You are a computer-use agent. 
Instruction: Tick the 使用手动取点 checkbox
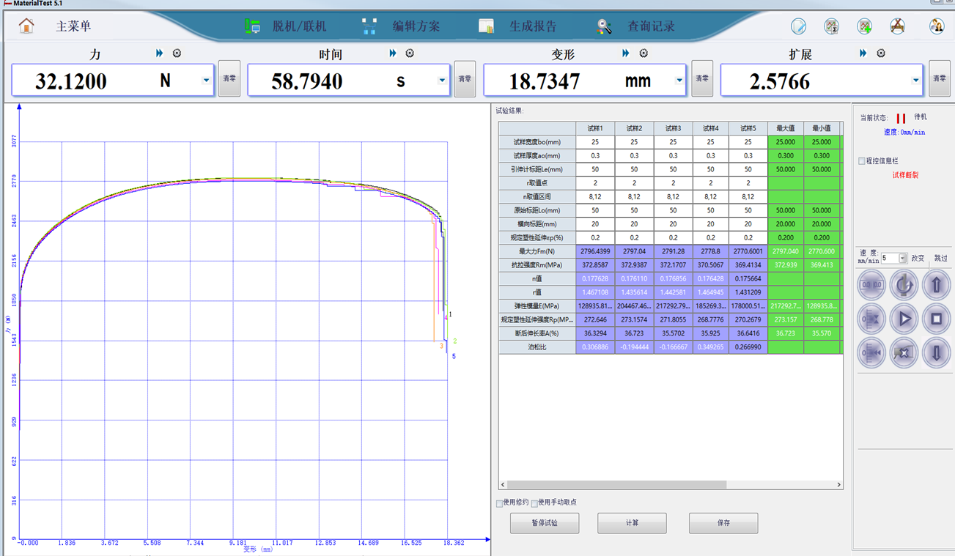pos(534,503)
